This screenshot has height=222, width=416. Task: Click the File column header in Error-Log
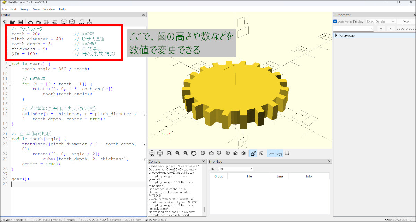coord(249,176)
